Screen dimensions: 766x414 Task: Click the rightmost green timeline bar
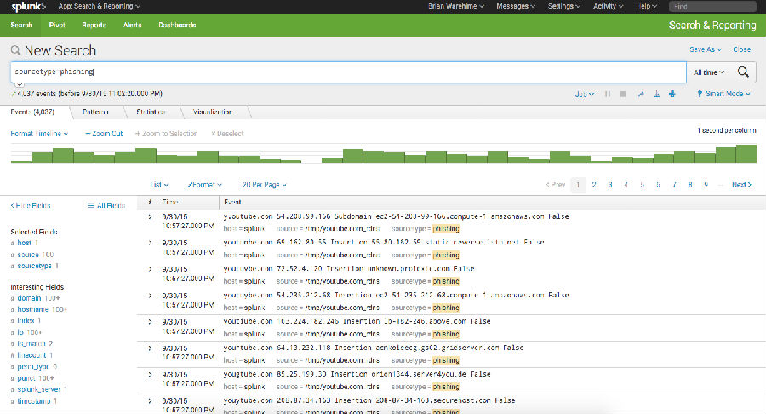pos(746,153)
